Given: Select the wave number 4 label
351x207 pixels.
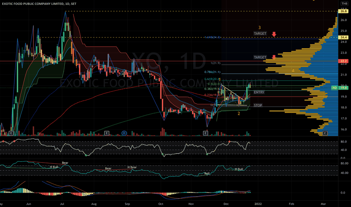Looking at the screenshot, I should (x=293, y=71).
